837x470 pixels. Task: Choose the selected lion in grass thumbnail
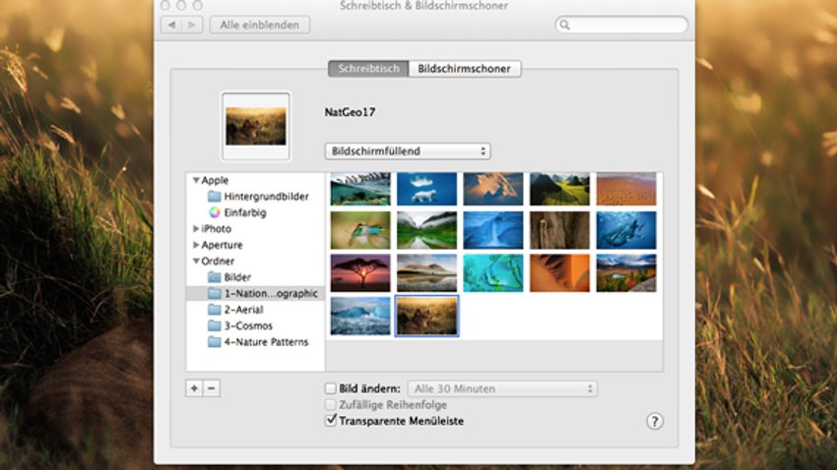click(x=426, y=316)
